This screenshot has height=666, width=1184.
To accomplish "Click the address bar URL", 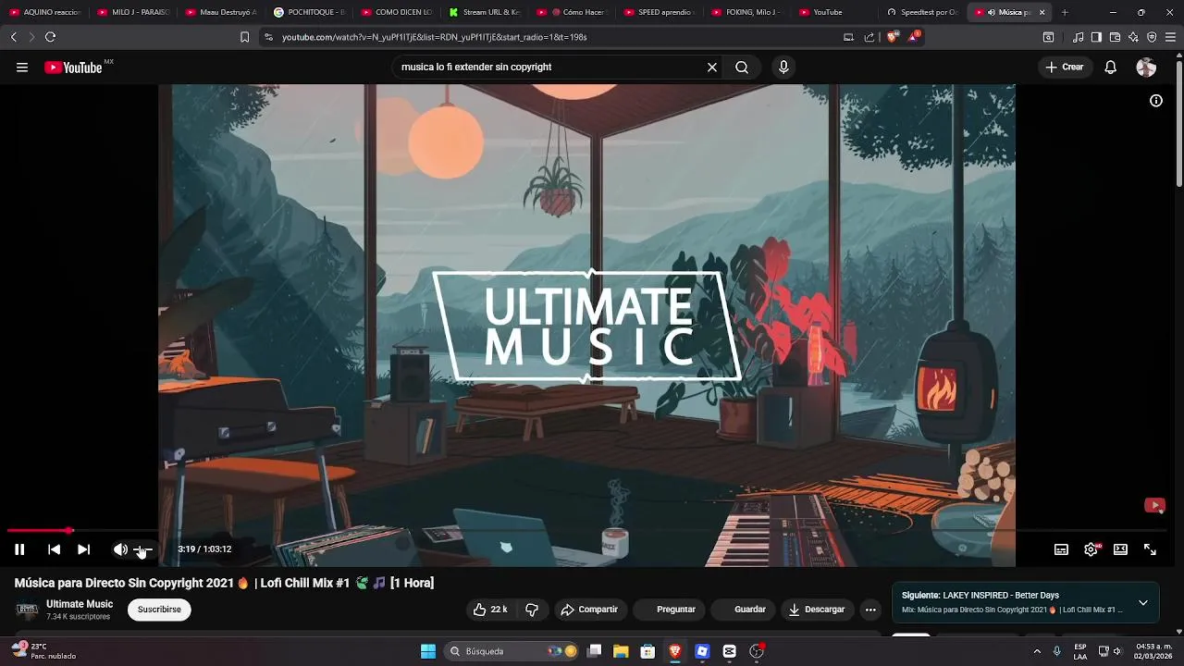I will (435, 37).
